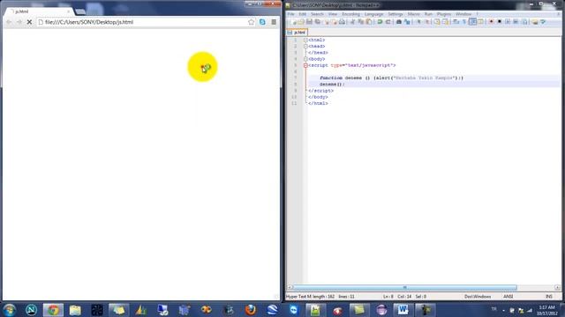Click green Undo arrow in Notepad++ toolbar
The height and width of the screenshot is (317, 565).
click(380, 22)
